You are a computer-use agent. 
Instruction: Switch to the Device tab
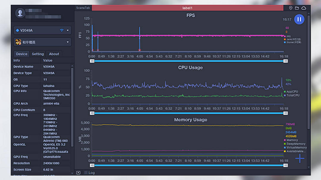click(21, 54)
